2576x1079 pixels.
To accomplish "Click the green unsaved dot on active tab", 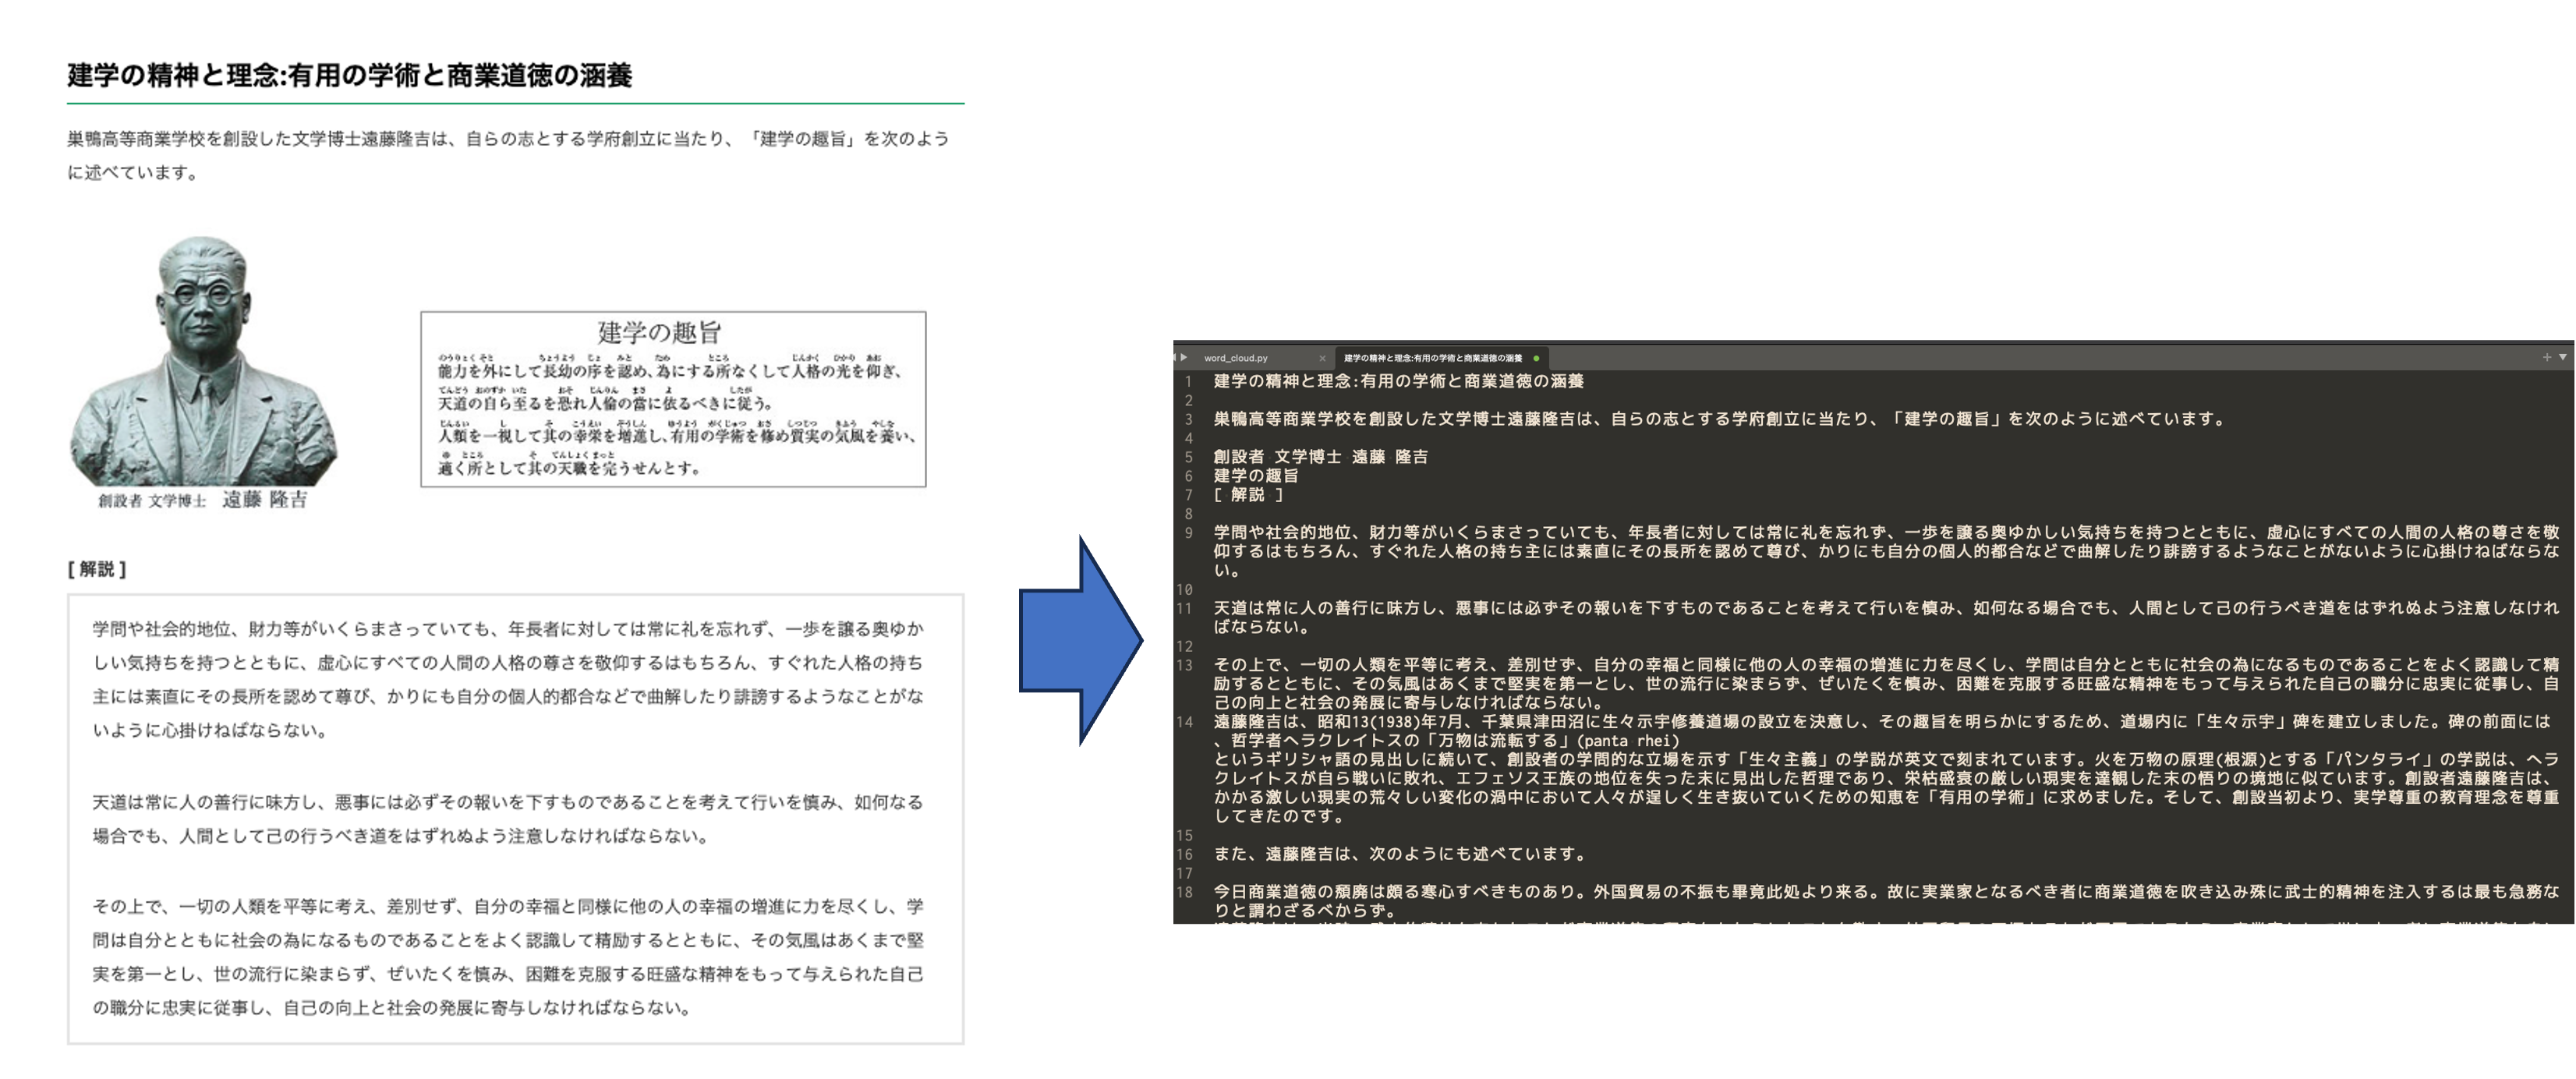I will click(1536, 358).
